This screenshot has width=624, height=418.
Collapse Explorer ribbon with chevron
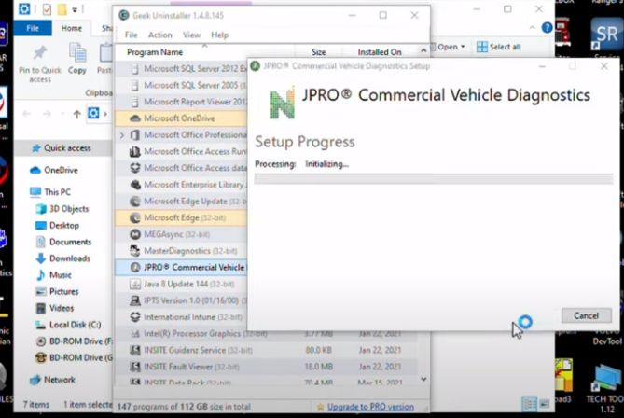click(x=532, y=27)
